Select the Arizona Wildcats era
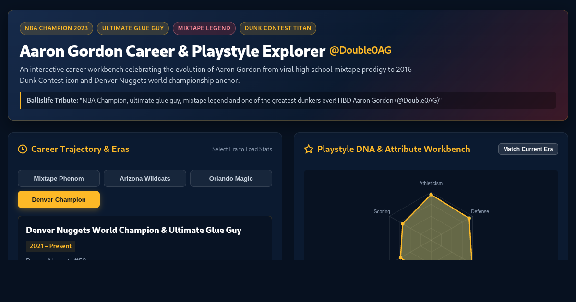The width and height of the screenshot is (576, 302). 145,178
